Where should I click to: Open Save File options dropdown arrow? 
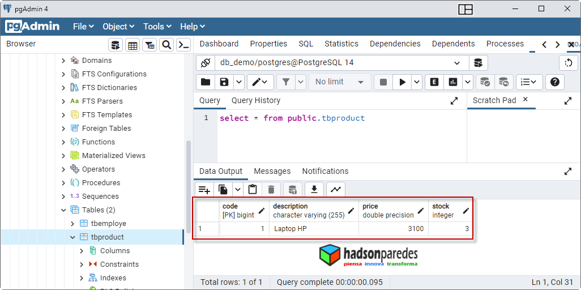click(x=238, y=82)
